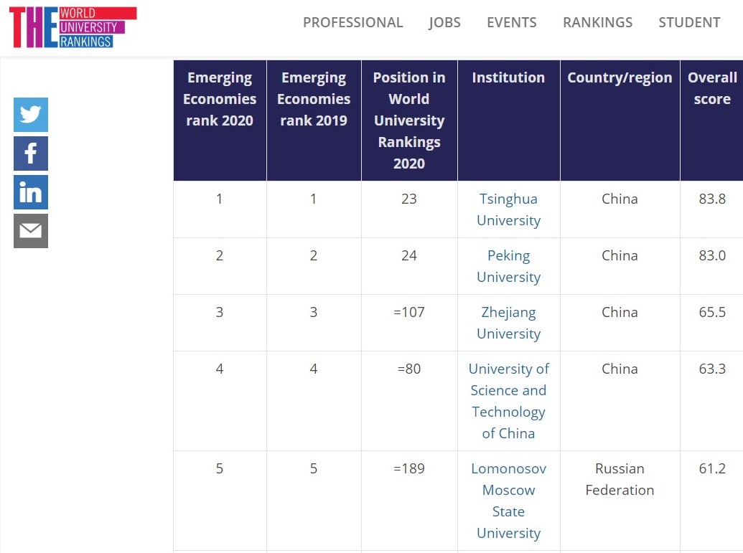The height and width of the screenshot is (553, 743).
Task: Open the Professional menu
Action: tap(352, 22)
